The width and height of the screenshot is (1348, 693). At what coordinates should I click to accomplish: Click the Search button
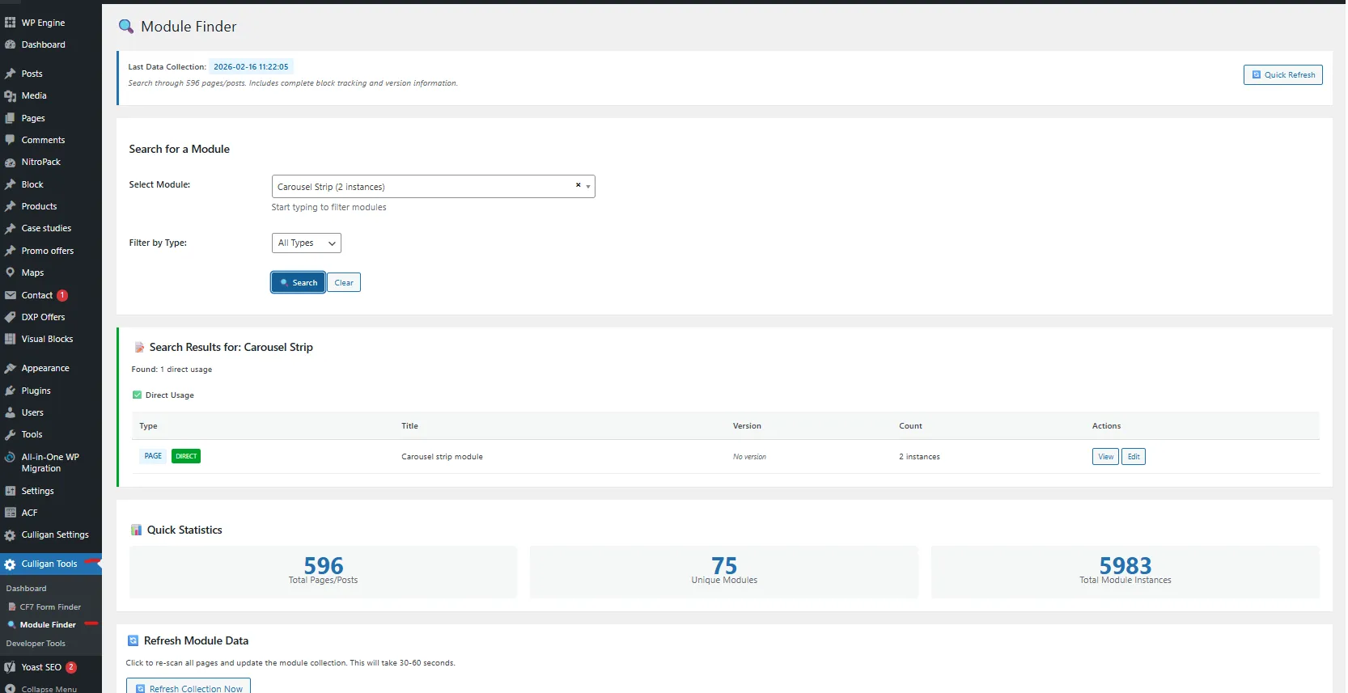(298, 282)
